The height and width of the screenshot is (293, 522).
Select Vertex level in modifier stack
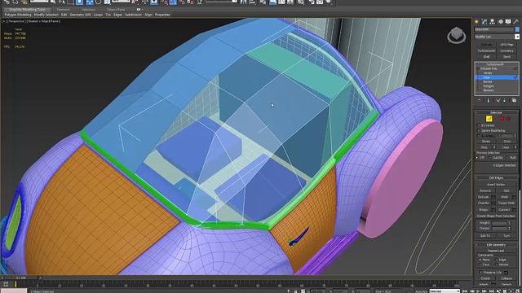[x=488, y=72]
